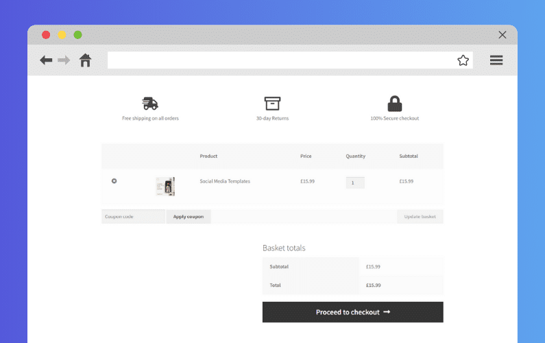This screenshot has width=545, height=343.
Task: Click the Subtotal column header
Action: coord(409,156)
